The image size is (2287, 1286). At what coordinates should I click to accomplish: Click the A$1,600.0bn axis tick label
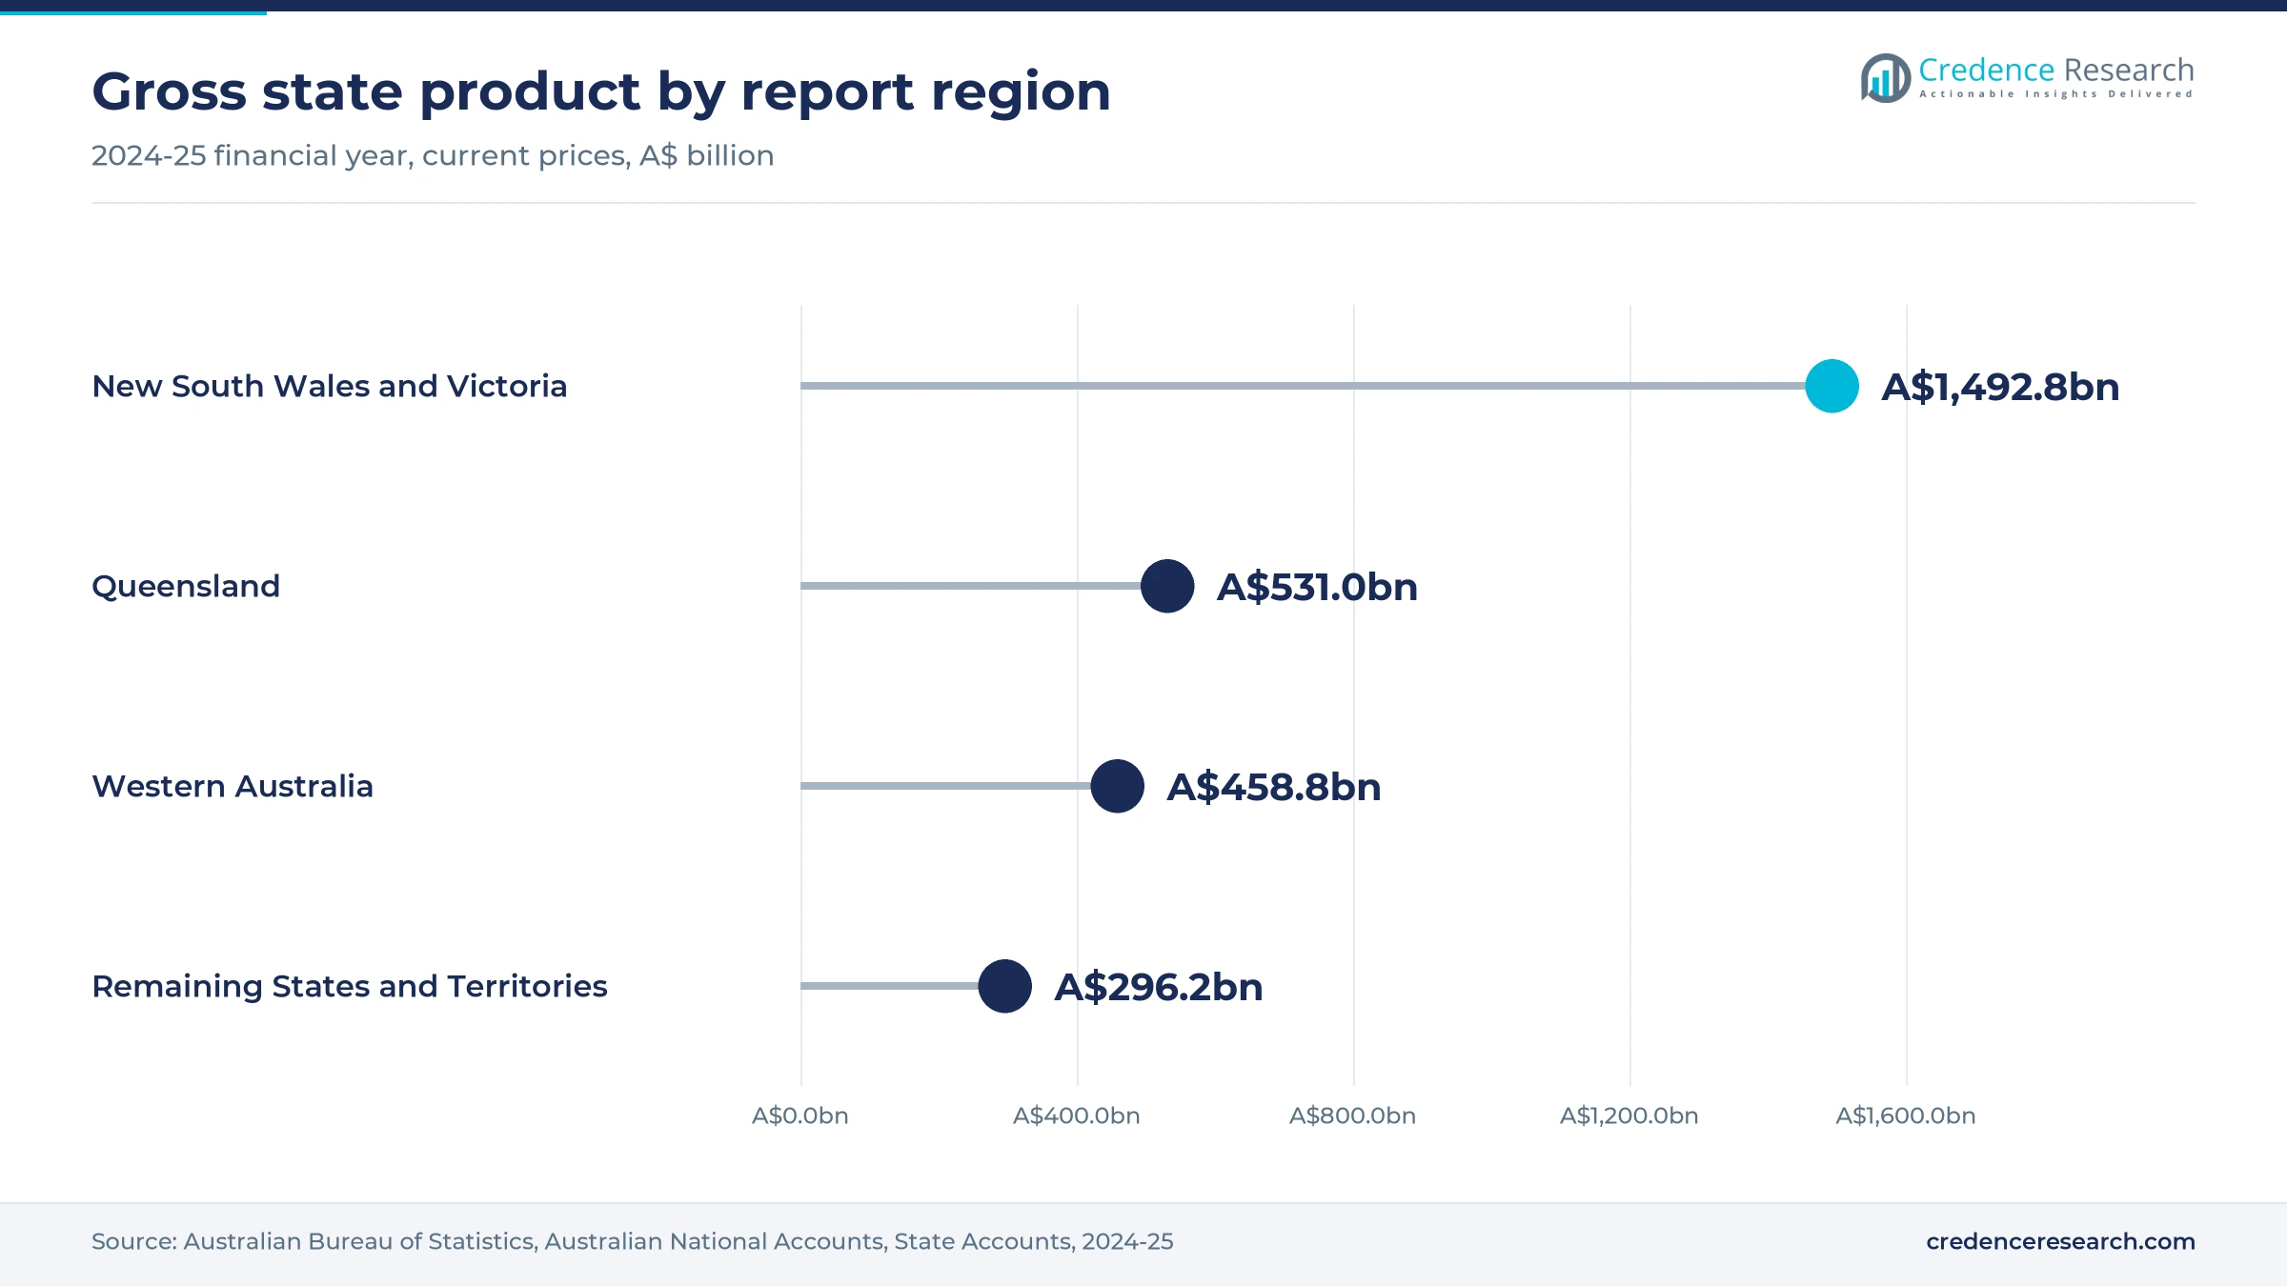[x=1906, y=1115]
